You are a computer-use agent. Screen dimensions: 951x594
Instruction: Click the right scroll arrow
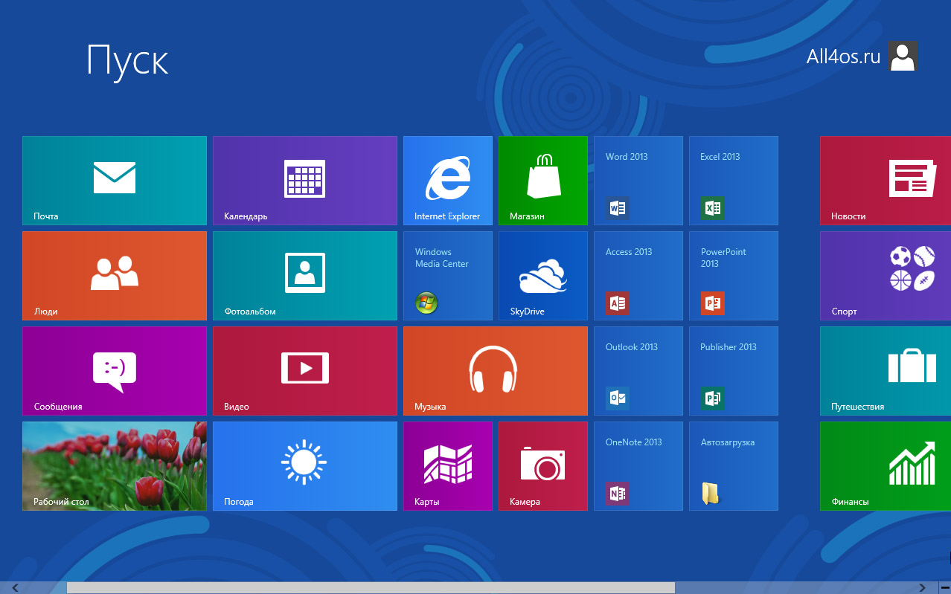(923, 588)
